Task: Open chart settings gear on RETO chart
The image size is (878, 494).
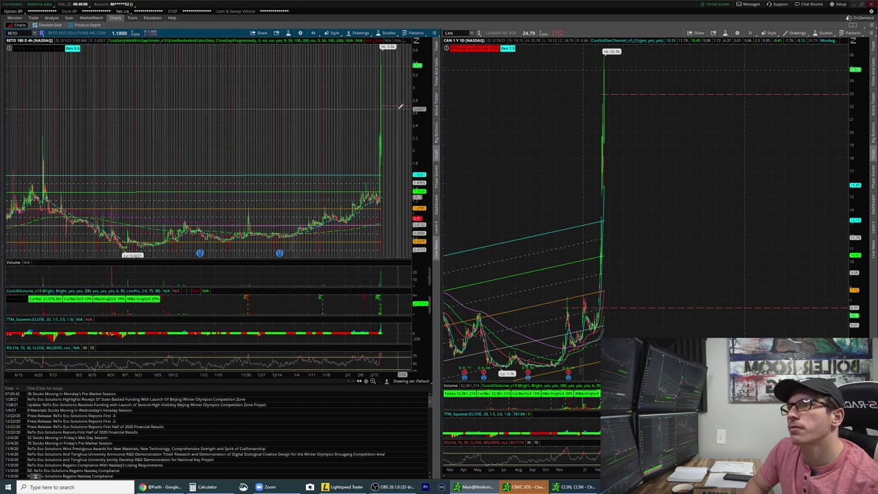Action: [x=300, y=33]
